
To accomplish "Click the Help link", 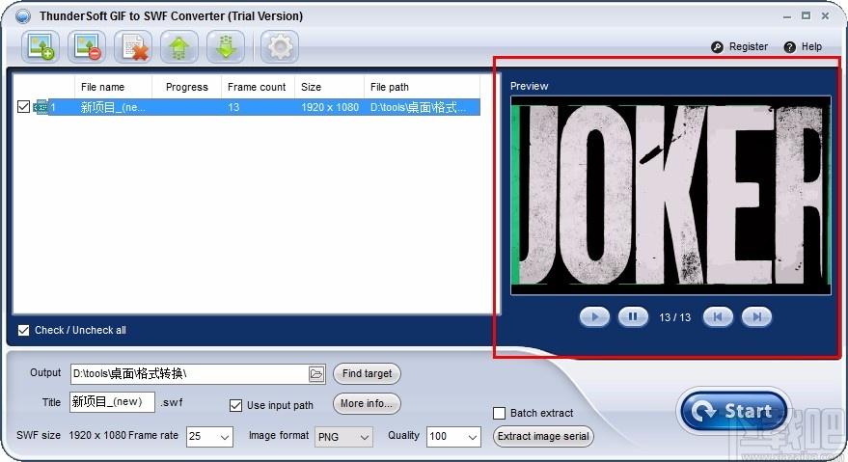I will point(811,47).
